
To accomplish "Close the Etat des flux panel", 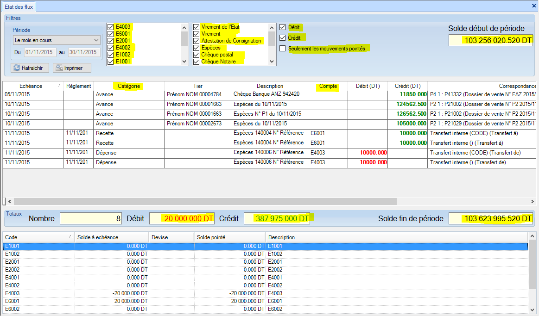I will [x=534, y=6].
